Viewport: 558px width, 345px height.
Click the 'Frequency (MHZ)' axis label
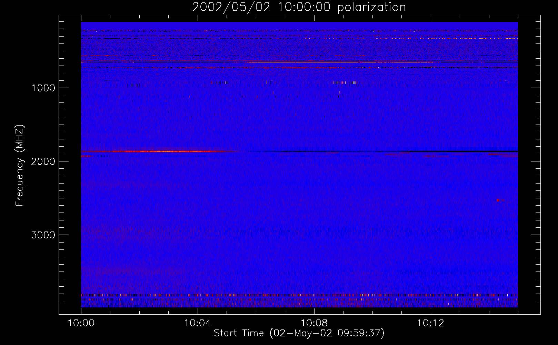click(20, 166)
